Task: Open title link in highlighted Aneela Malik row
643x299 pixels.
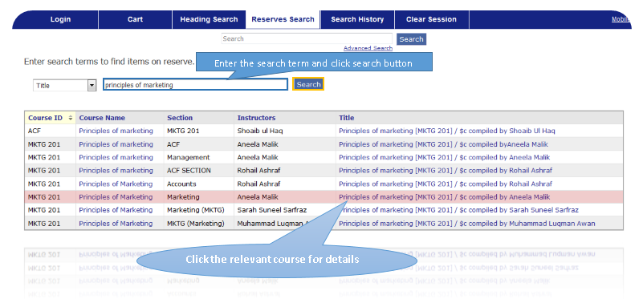Action: point(445,197)
